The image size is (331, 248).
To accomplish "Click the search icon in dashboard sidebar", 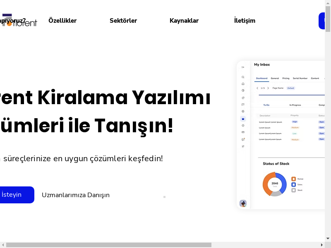I will tap(243, 77).
